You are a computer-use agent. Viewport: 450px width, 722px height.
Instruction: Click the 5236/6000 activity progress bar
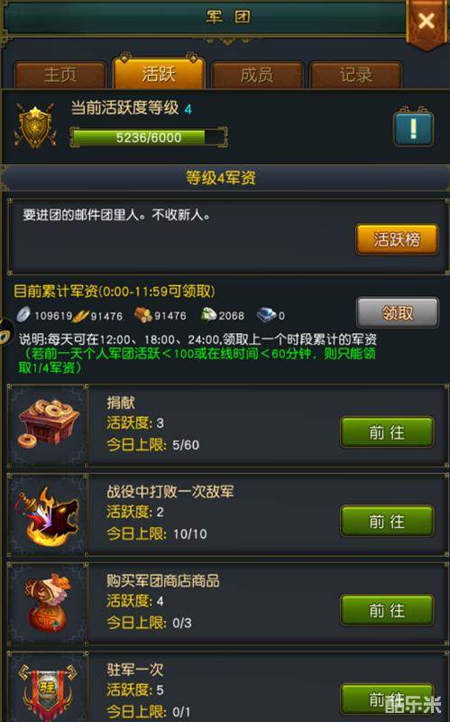[149, 137]
